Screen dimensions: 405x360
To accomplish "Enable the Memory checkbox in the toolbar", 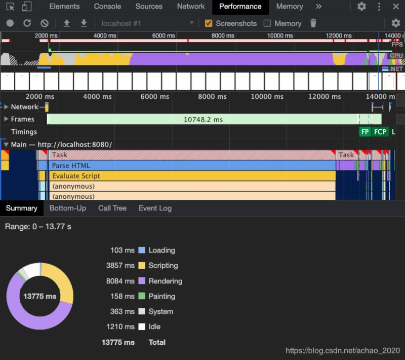I will click(267, 23).
